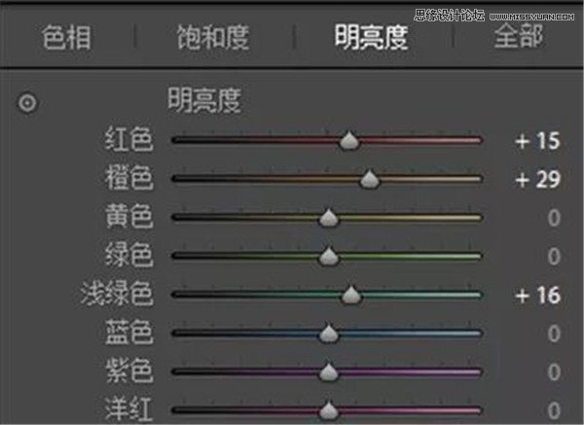Click the 黄色 slider handle
Screen dimensions: 584x425
(329, 219)
